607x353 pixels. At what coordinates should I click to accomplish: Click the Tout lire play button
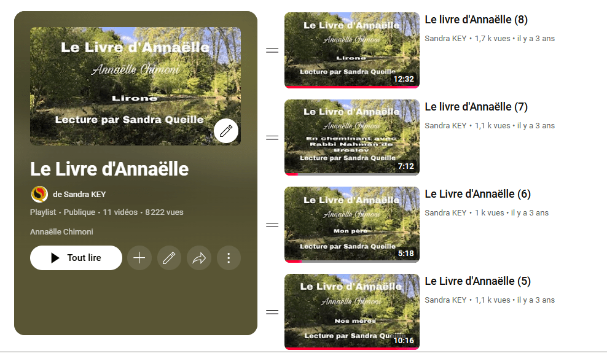pos(76,258)
